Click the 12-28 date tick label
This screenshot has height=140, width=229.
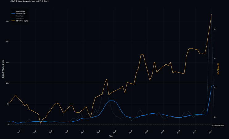[x=67, y=132]
